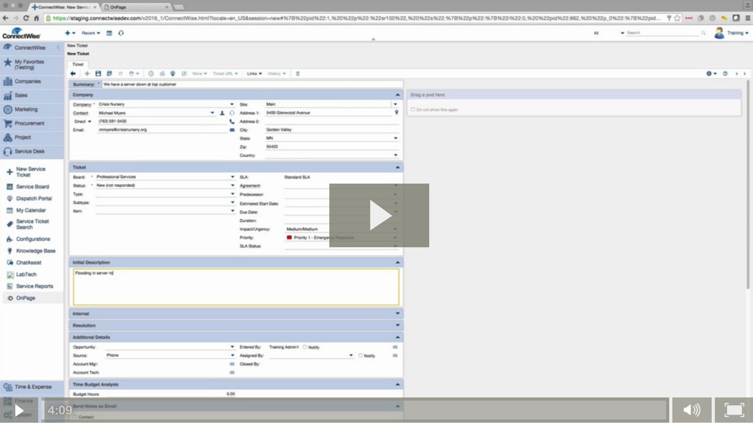Click the phone icon next to Direct number
This screenshot has height=423, width=753.
tap(232, 121)
